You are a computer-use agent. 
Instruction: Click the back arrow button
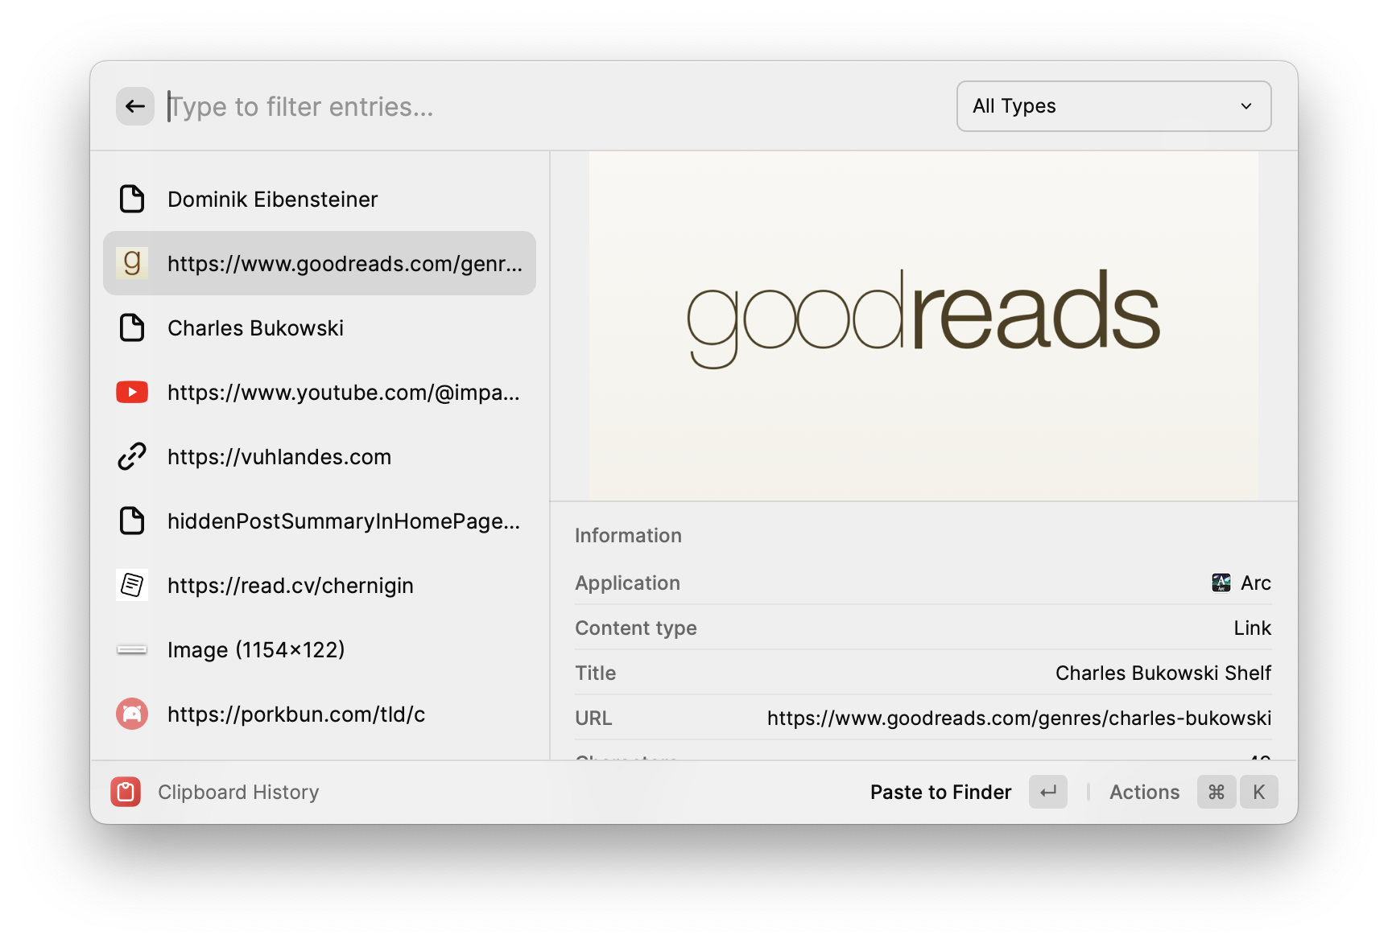pyautogui.click(x=135, y=106)
